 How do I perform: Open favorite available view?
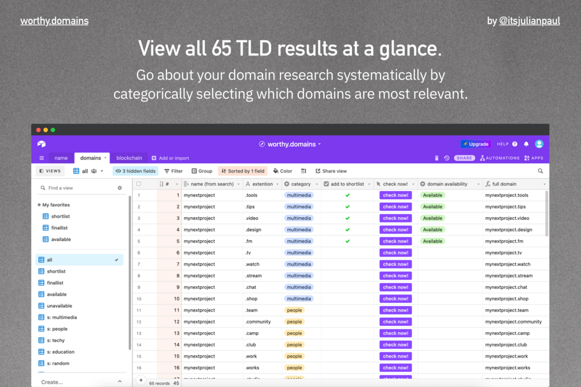tap(61, 239)
